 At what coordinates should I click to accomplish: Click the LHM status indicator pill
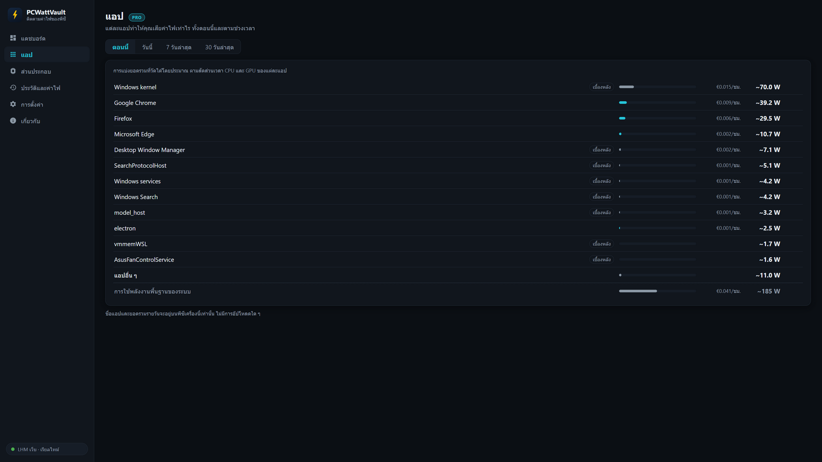click(x=47, y=449)
